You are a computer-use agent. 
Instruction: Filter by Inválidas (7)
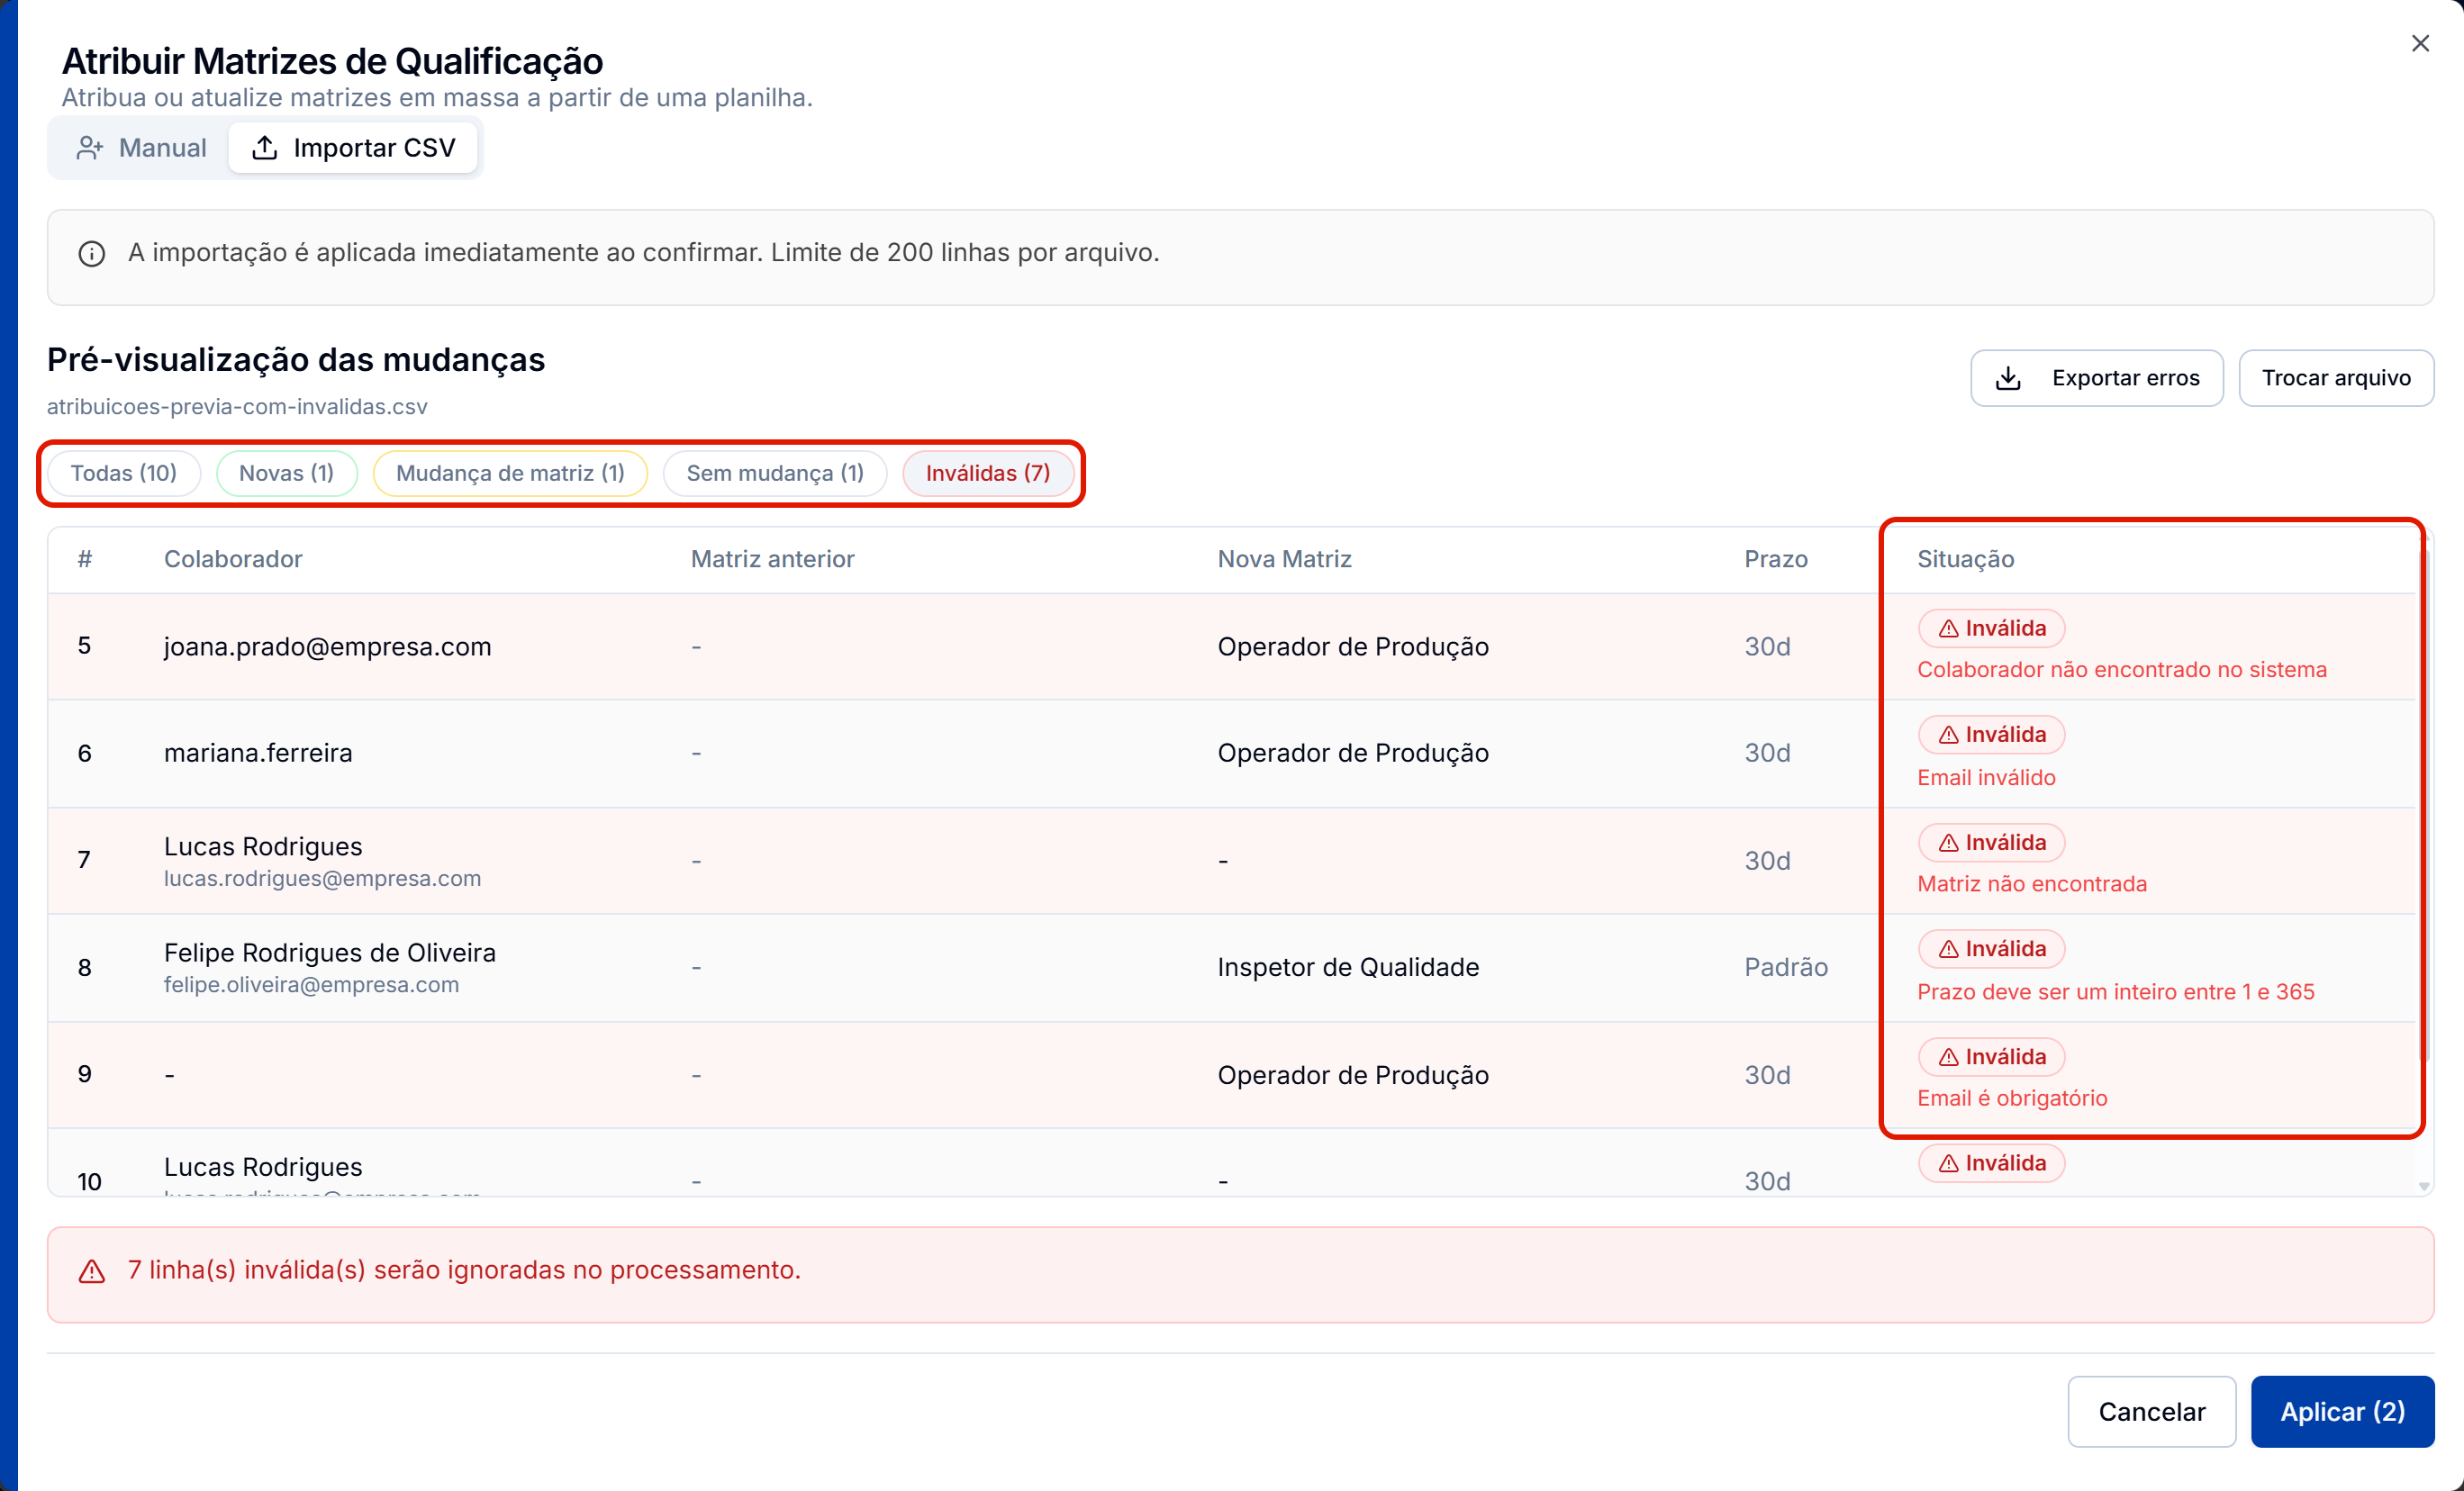tap(988, 473)
